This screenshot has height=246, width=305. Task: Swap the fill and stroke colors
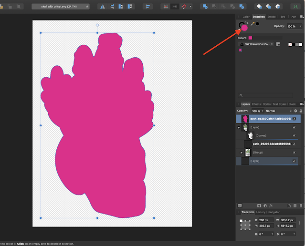click(247, 23)
